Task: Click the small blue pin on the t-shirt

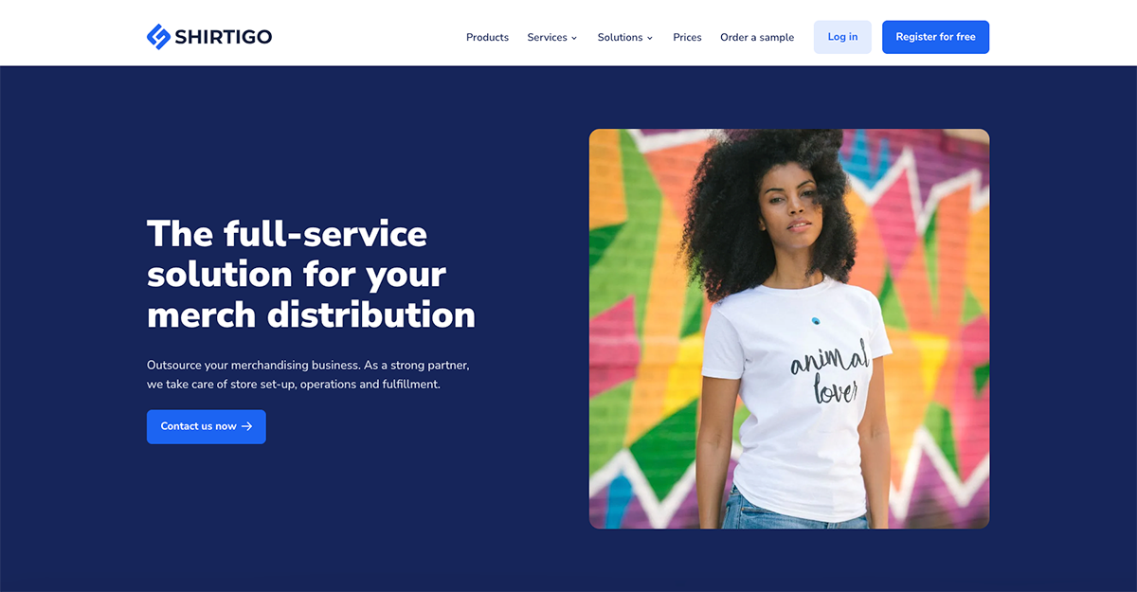Action: pyautogui.click(x=814, y=319)
